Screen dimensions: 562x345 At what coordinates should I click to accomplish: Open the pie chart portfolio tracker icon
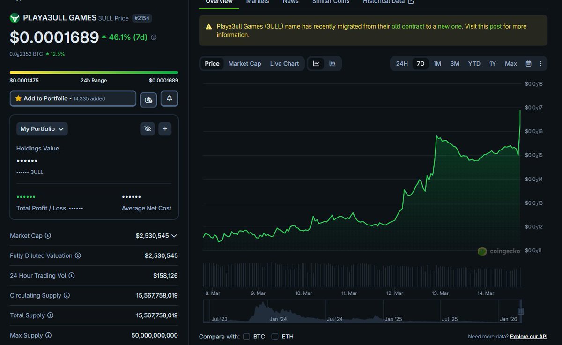coord(148,99)
